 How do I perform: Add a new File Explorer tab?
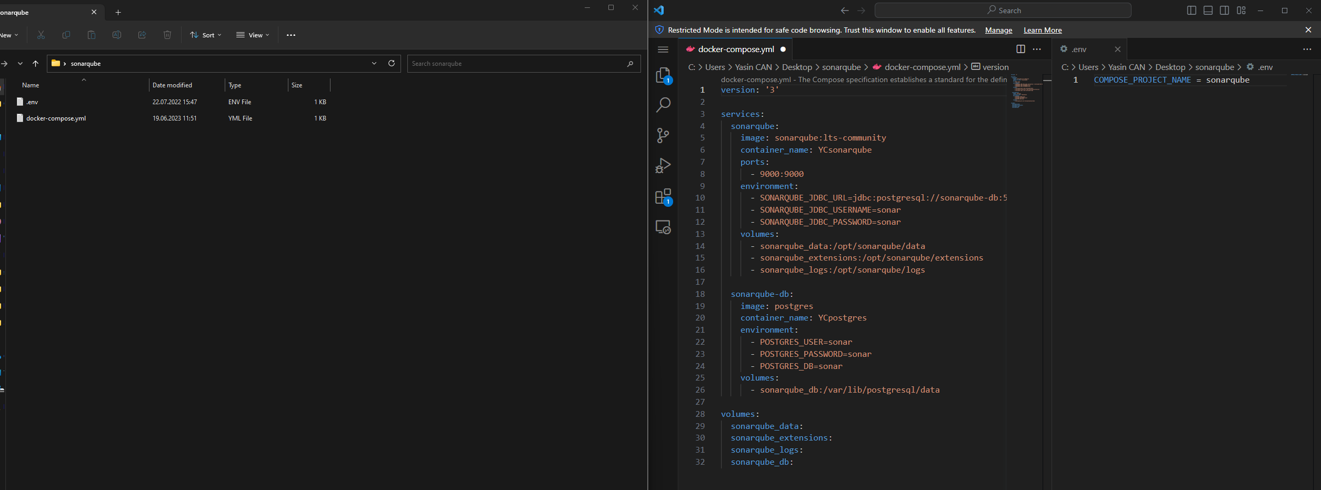pos(118,12)
